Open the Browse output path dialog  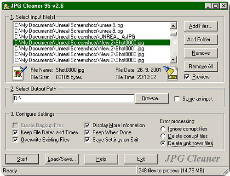coord(152,98)
